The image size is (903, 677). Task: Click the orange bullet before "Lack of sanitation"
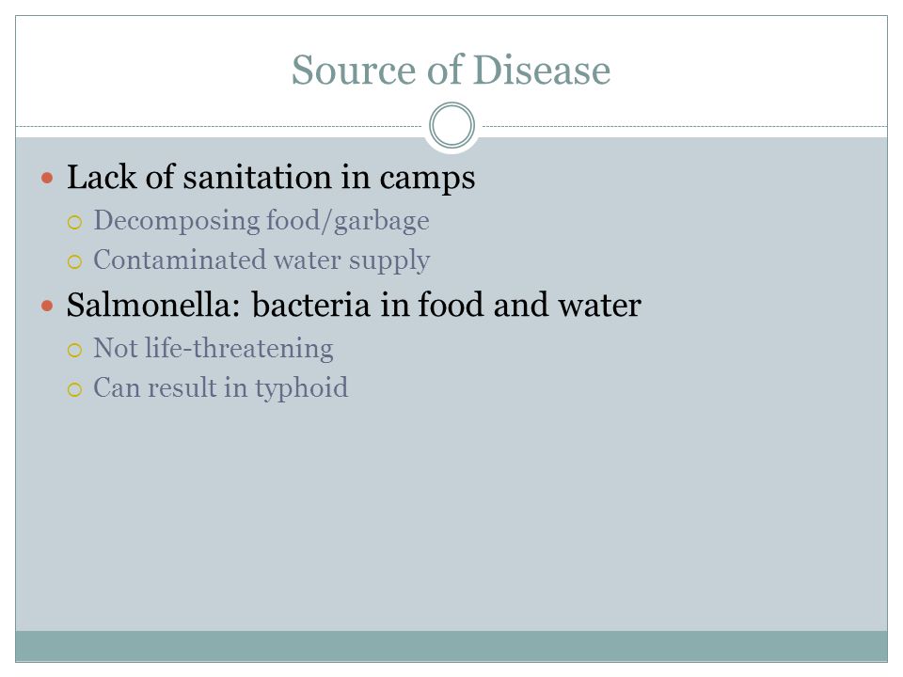[x=47, y=178]
